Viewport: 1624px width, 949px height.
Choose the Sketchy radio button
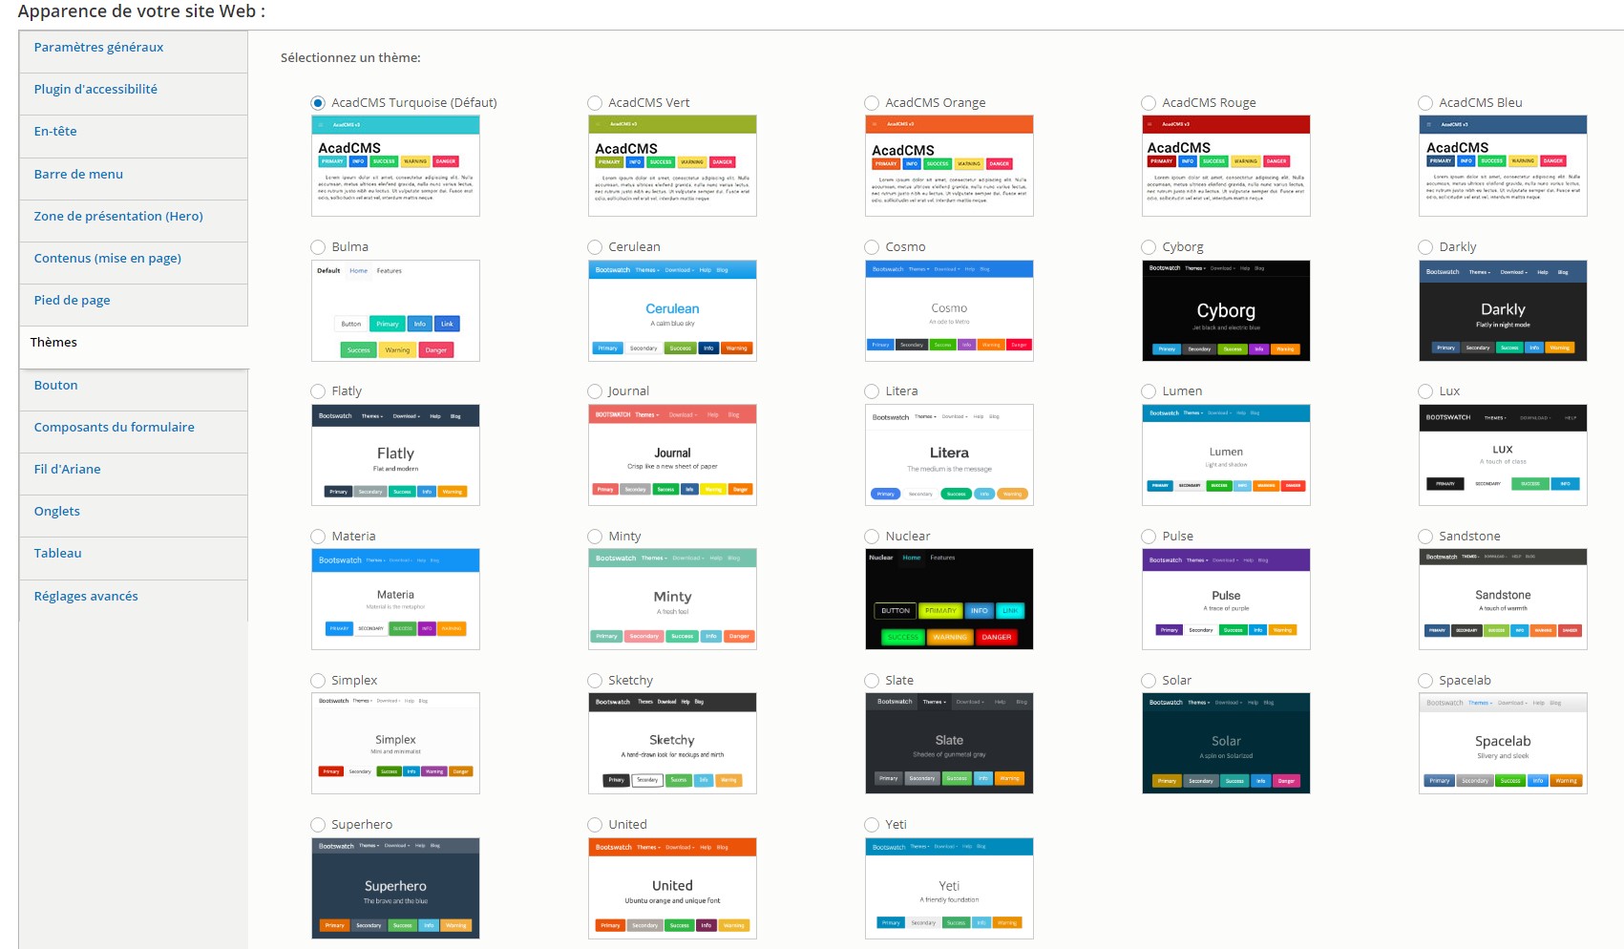tap(595, 681)
